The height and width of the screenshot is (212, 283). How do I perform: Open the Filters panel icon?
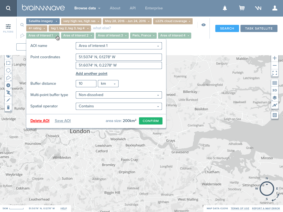pos(8,28)
